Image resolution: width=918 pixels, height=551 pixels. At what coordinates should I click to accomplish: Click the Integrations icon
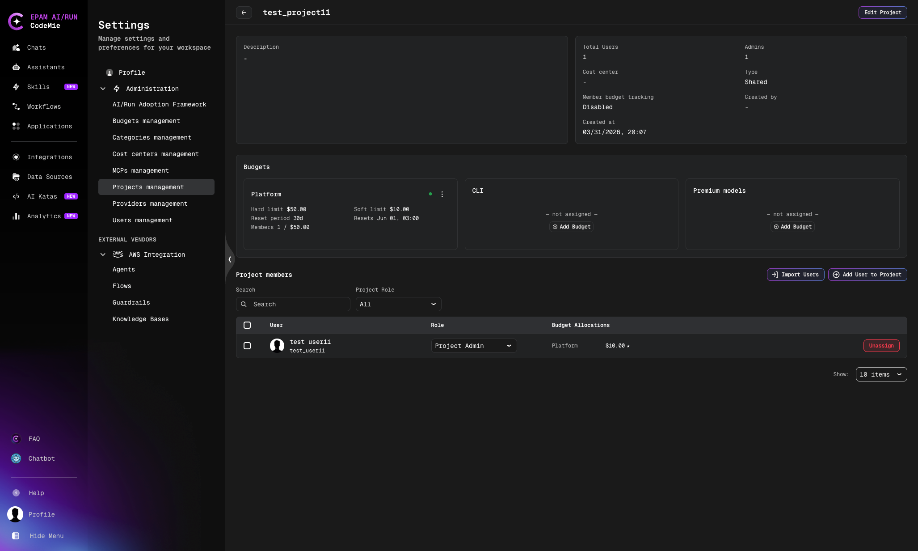16,157
